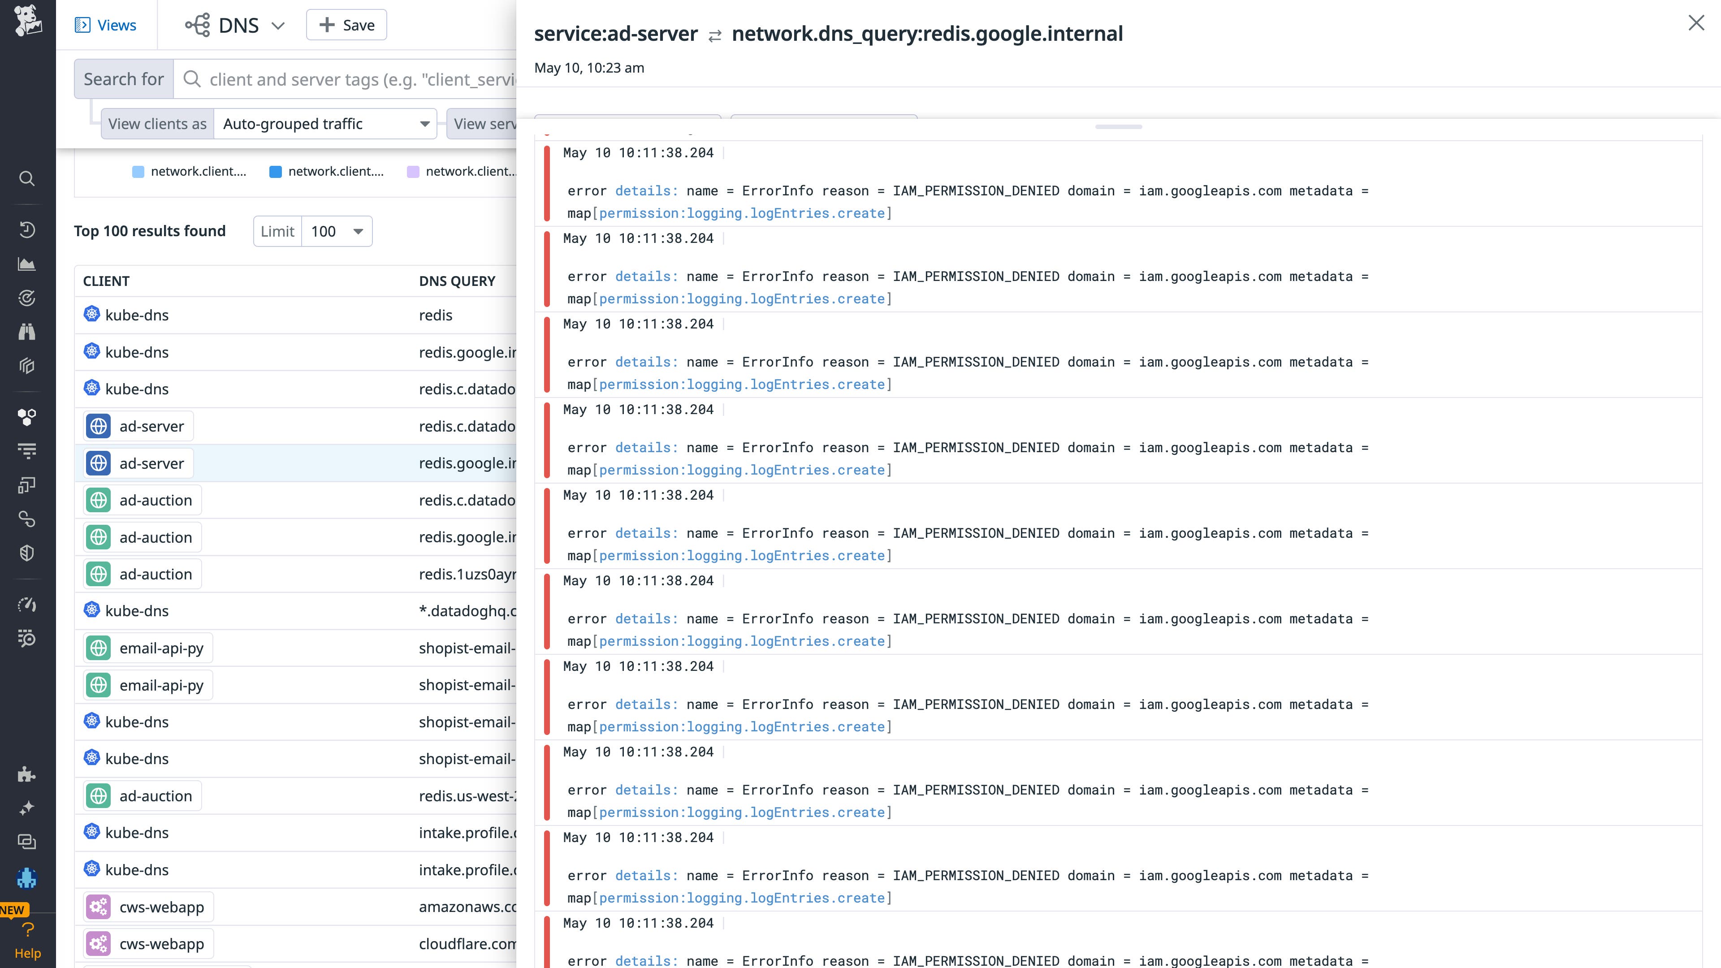Open Bits AI via the sparkles icon
1721x968 pixels.
[27, 808]
